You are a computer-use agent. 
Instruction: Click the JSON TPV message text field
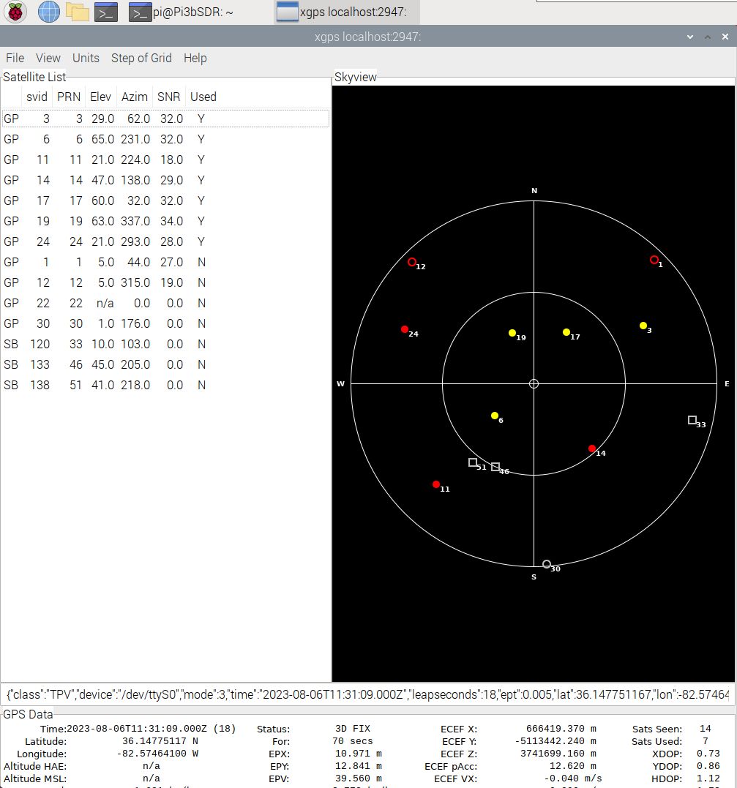pyautogui.click(x=367, y=694)
